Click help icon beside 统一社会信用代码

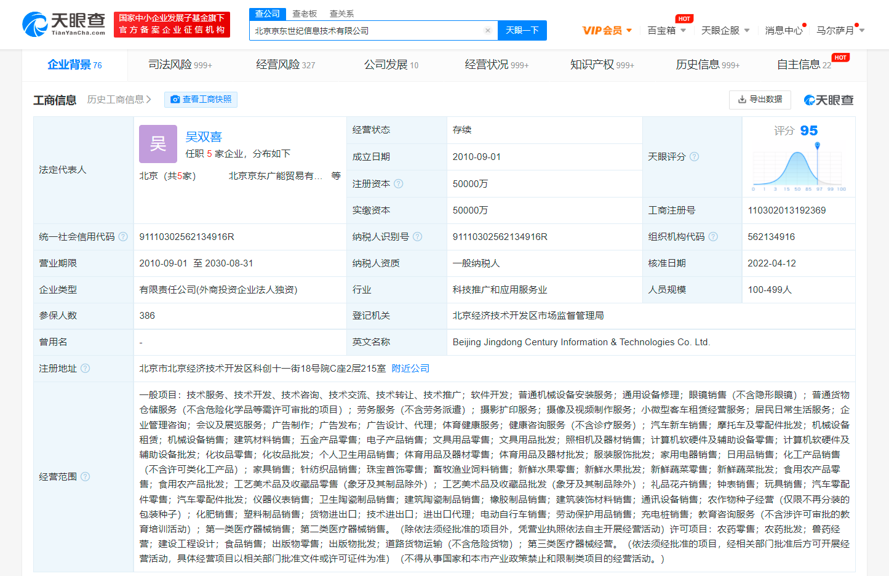(123, 236)
